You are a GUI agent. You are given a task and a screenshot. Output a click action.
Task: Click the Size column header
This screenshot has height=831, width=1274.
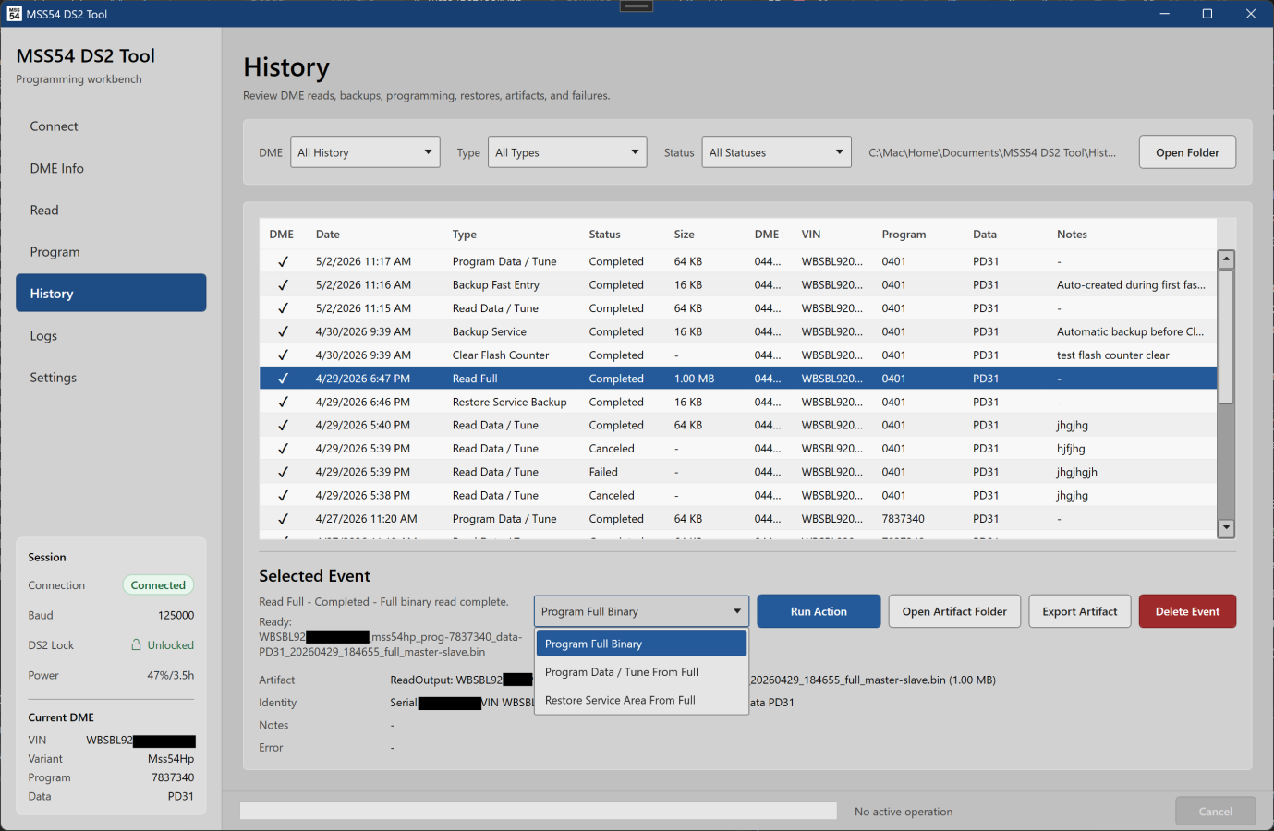[685, 235]
